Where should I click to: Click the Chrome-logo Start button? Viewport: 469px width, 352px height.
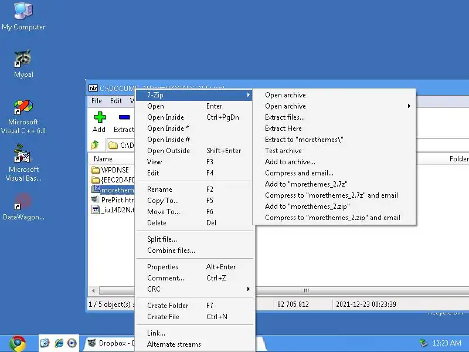tap(18, 343)
